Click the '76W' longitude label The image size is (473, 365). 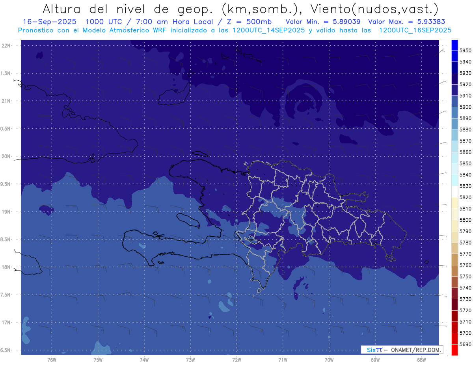coord(52,360)
